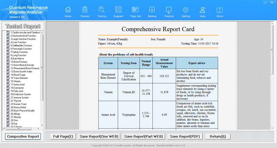Click document icon beside Thyroid report
This screenshot has width=277, height=148.
[x=8, y=101]
